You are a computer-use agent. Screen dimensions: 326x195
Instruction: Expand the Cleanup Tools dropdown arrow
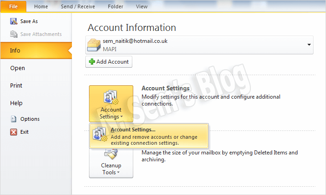[x=119, y=172]
